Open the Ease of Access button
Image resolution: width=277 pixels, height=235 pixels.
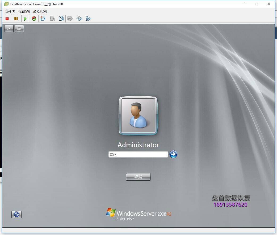click(x=16, y=215)
